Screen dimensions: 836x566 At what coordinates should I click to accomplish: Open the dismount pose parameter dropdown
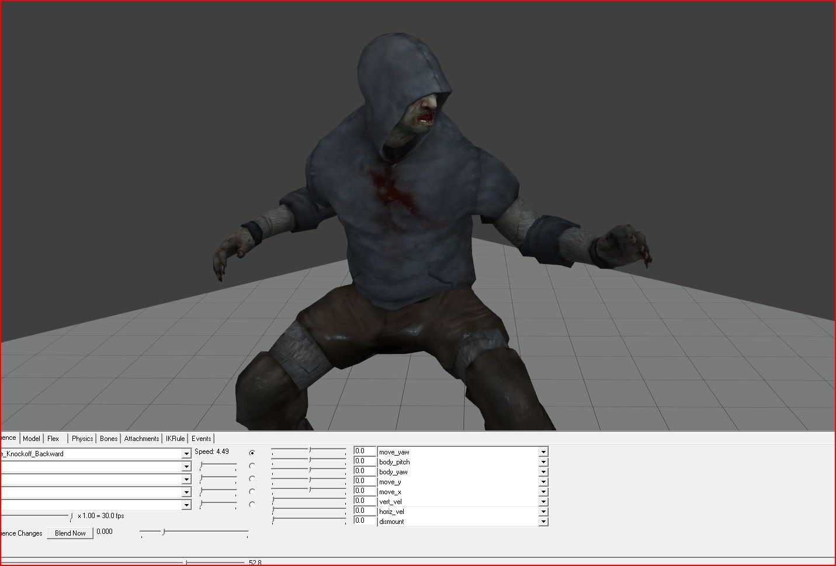[x=543, y=522]
